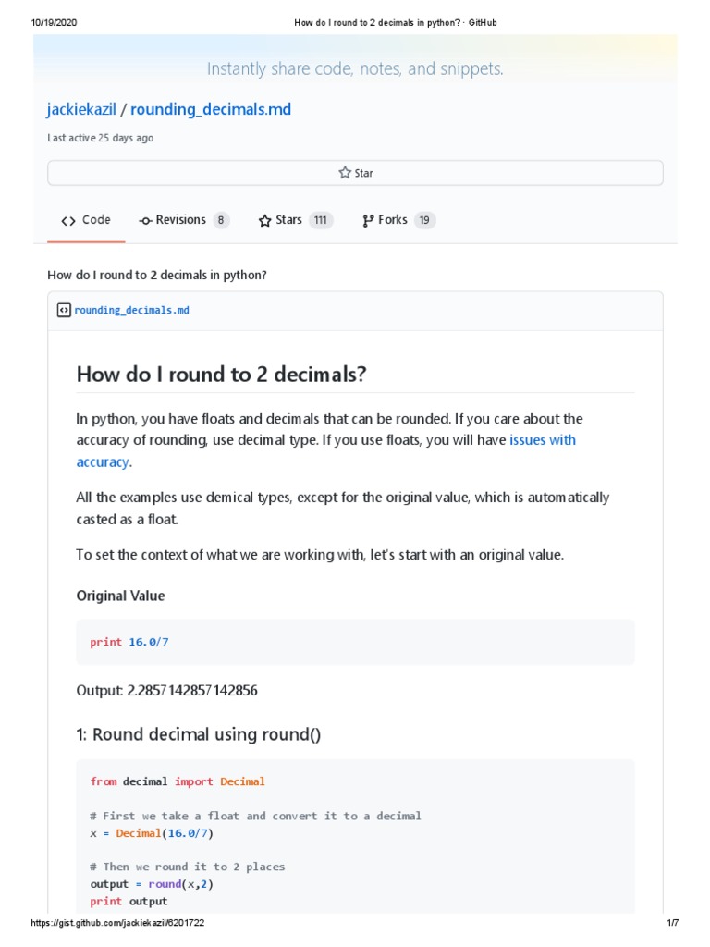This screenshot has height=947, width=710.
Task: Open jackiekazil profile link
Action: 81,109
